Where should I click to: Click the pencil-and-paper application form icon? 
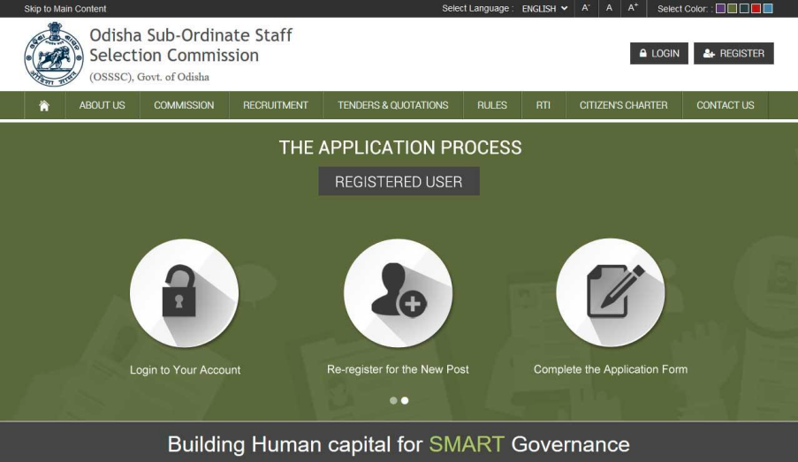[x=610, y=293]
